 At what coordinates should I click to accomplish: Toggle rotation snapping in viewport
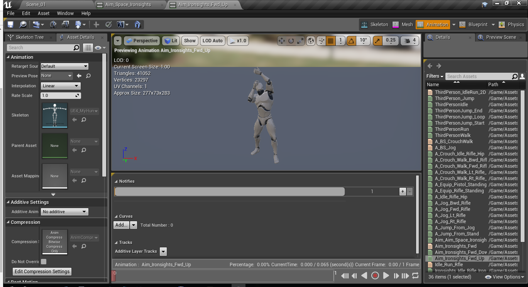[x=351, y=41]
